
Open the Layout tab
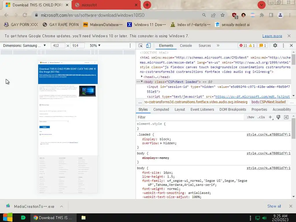pyautogui.click(x=180, y=110)
